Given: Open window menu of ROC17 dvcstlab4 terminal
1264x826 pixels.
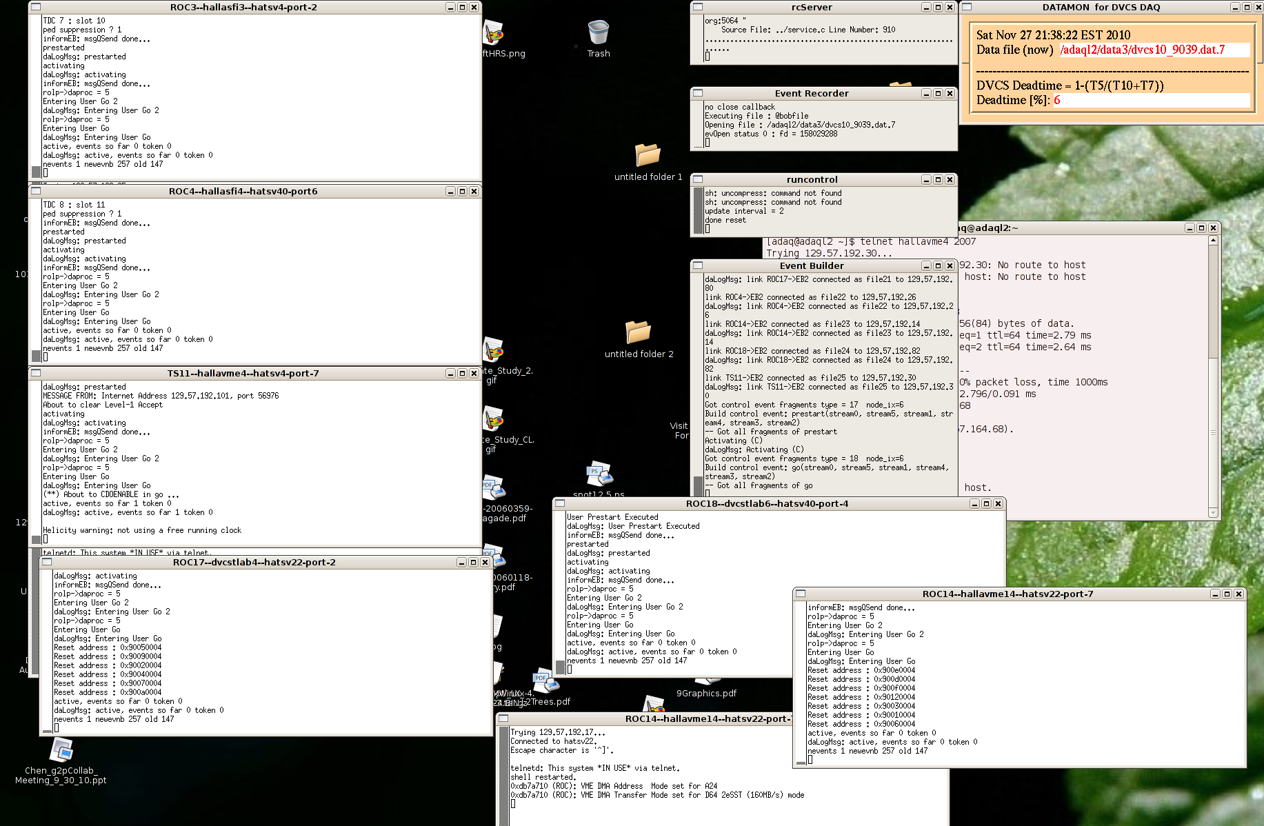Looking at the screenshot, I should point(47,562).
